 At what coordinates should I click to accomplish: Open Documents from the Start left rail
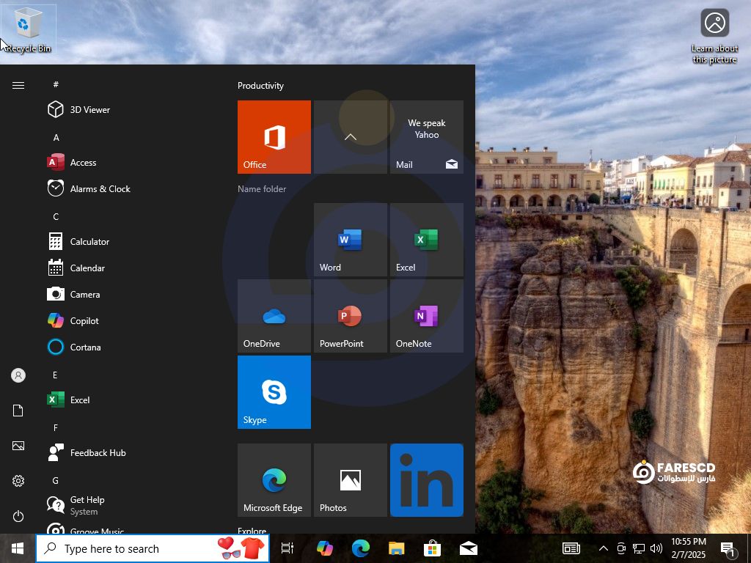click(18, 411)
